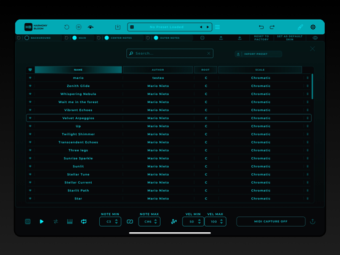Reset Background color arrow
The height and width of the screenshot is (255, 340).
[19, 38]
